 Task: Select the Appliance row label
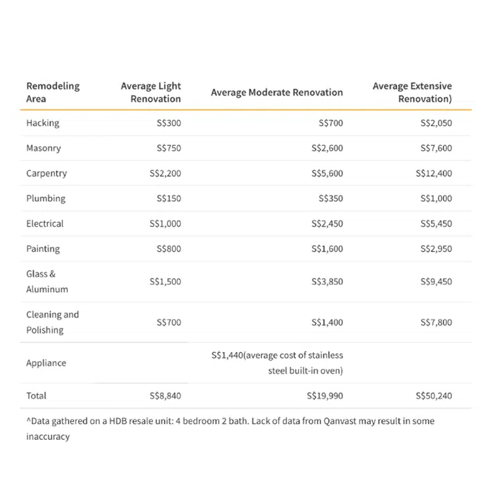pos(46,363)
